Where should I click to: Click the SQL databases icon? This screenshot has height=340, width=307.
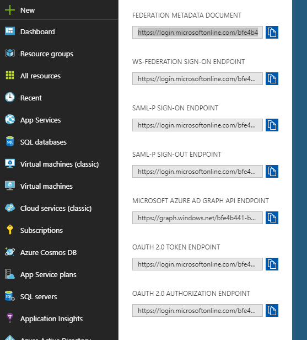[10, 141]
